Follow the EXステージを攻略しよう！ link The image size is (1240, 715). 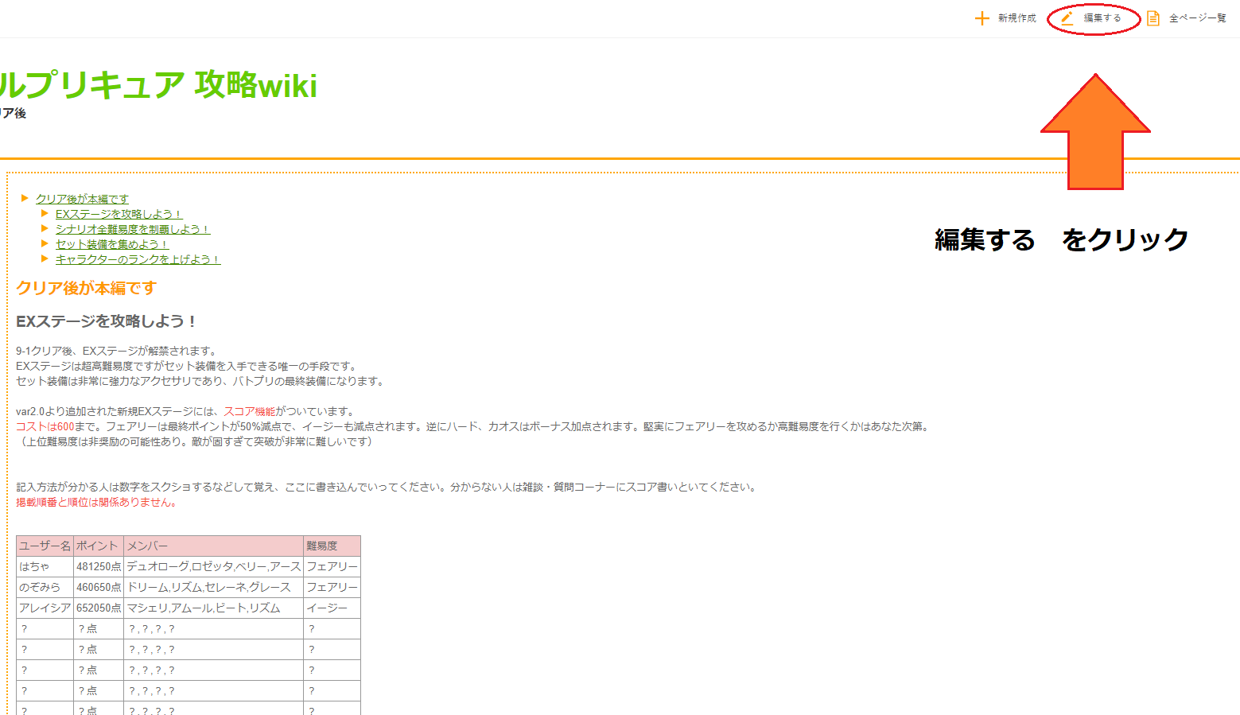(119, 214)
